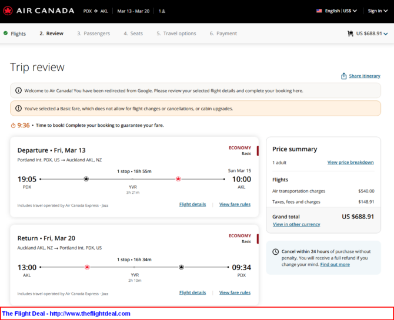Click the orange timer icon by 9:36

coord(13,125)
